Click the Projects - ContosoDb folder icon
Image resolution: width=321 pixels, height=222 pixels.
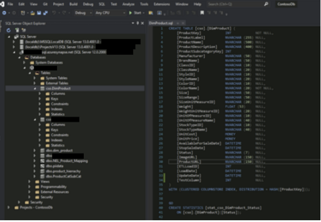coord(17,208)
